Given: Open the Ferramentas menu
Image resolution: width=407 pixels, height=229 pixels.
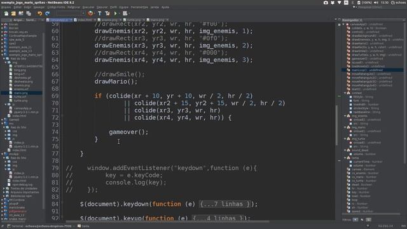Looking at the screenshot, I should click(x=139, y=7).
